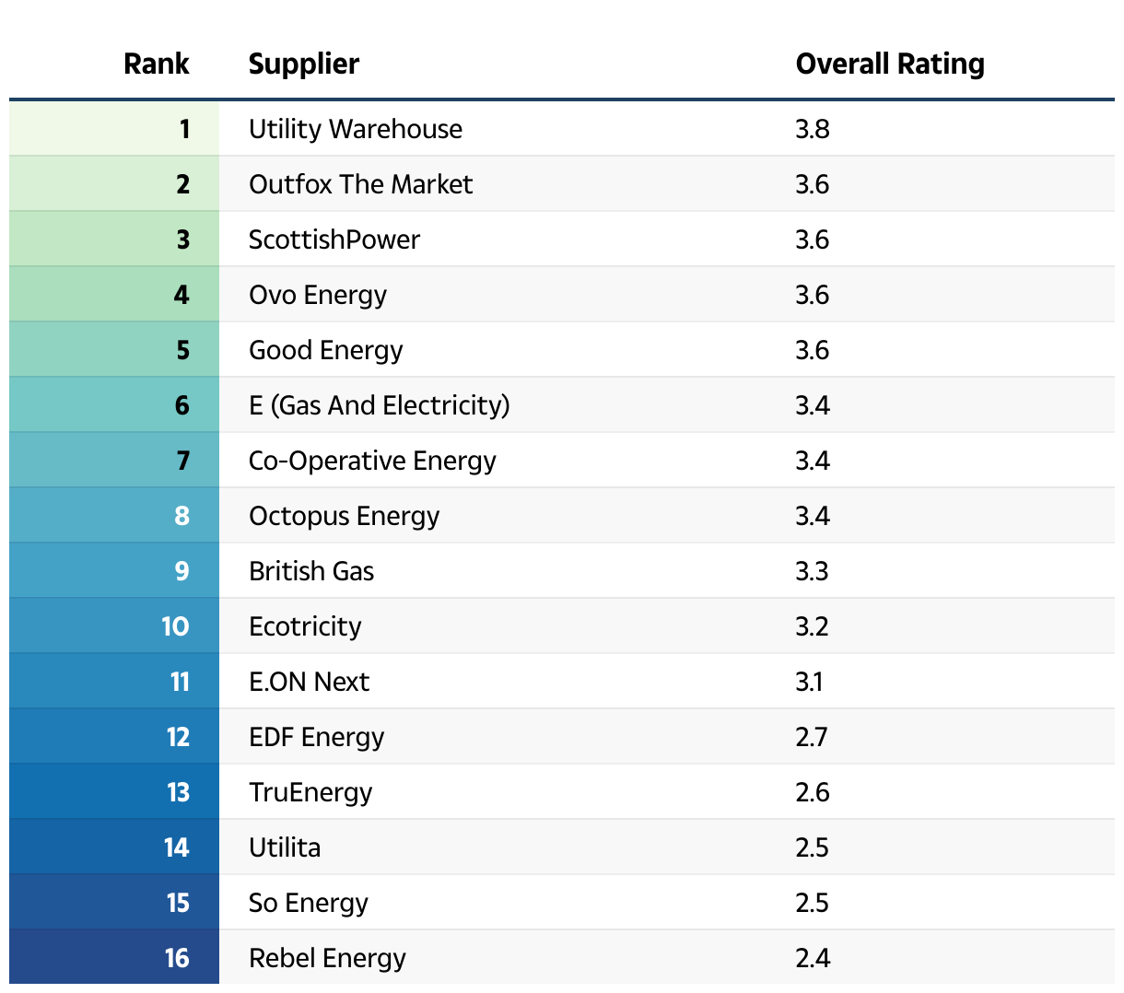Click the Overall Rating column header

[889, 64]
